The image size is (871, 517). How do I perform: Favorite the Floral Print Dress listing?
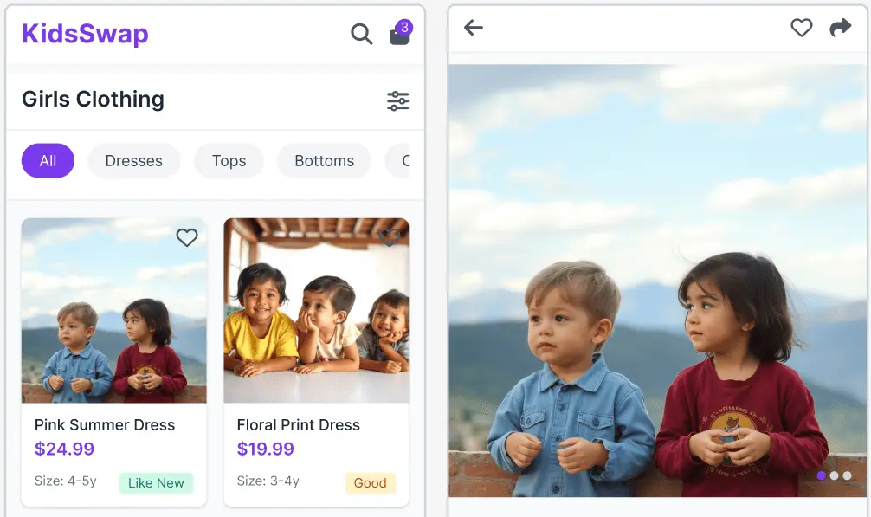tap(390, 237)
